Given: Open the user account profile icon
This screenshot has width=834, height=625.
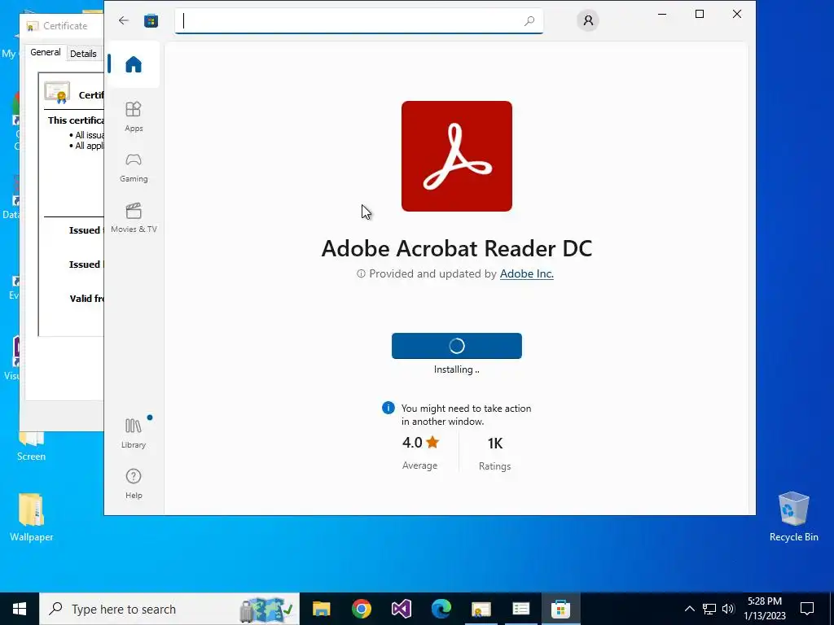Looking at the screenshot, I should coord(588,20).
